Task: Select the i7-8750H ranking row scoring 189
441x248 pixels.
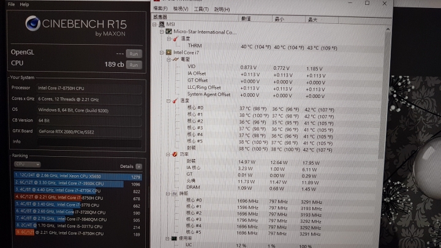Action: 78,233
